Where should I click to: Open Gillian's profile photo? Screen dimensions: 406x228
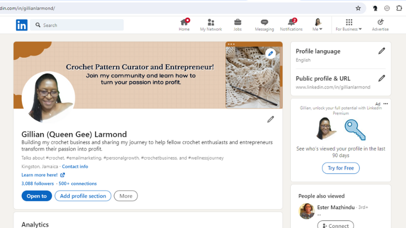click(x=48, y=97)
